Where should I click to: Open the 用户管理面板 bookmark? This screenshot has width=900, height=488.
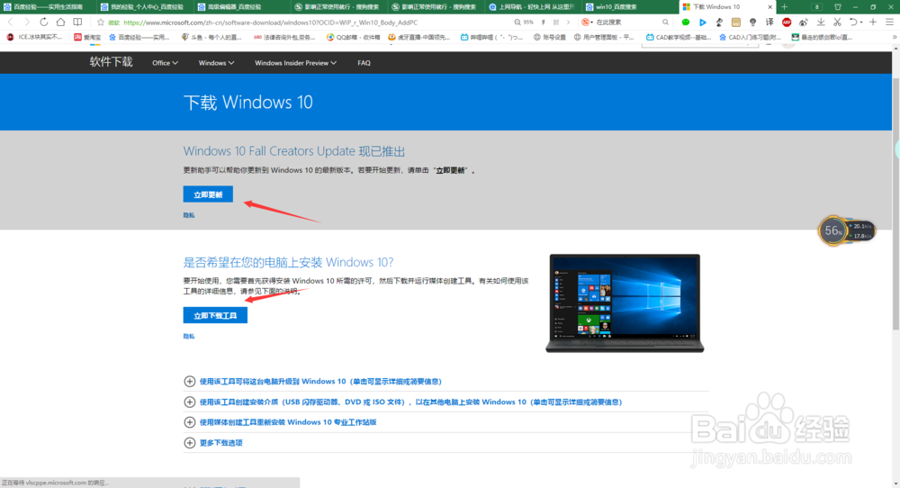click(604, 37)
